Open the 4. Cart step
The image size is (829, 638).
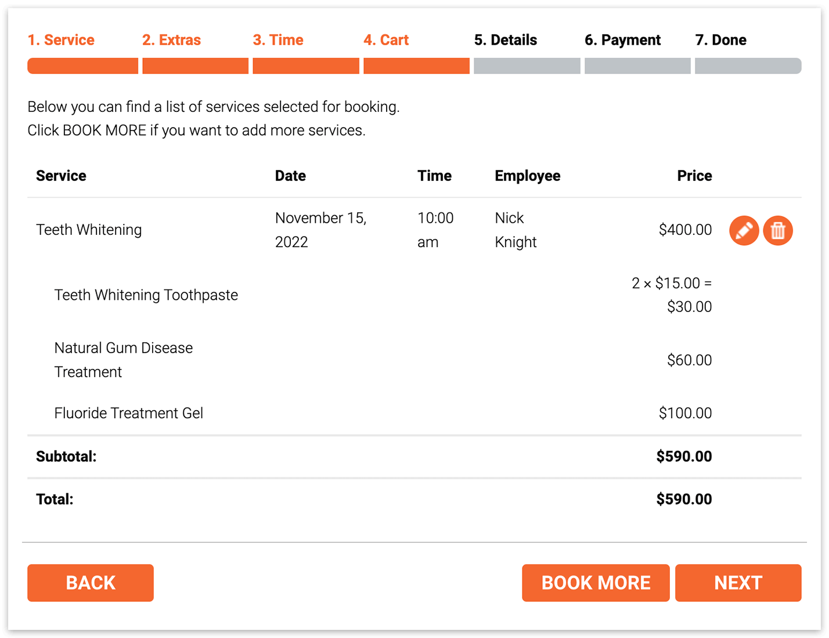(x=386, y=39)
